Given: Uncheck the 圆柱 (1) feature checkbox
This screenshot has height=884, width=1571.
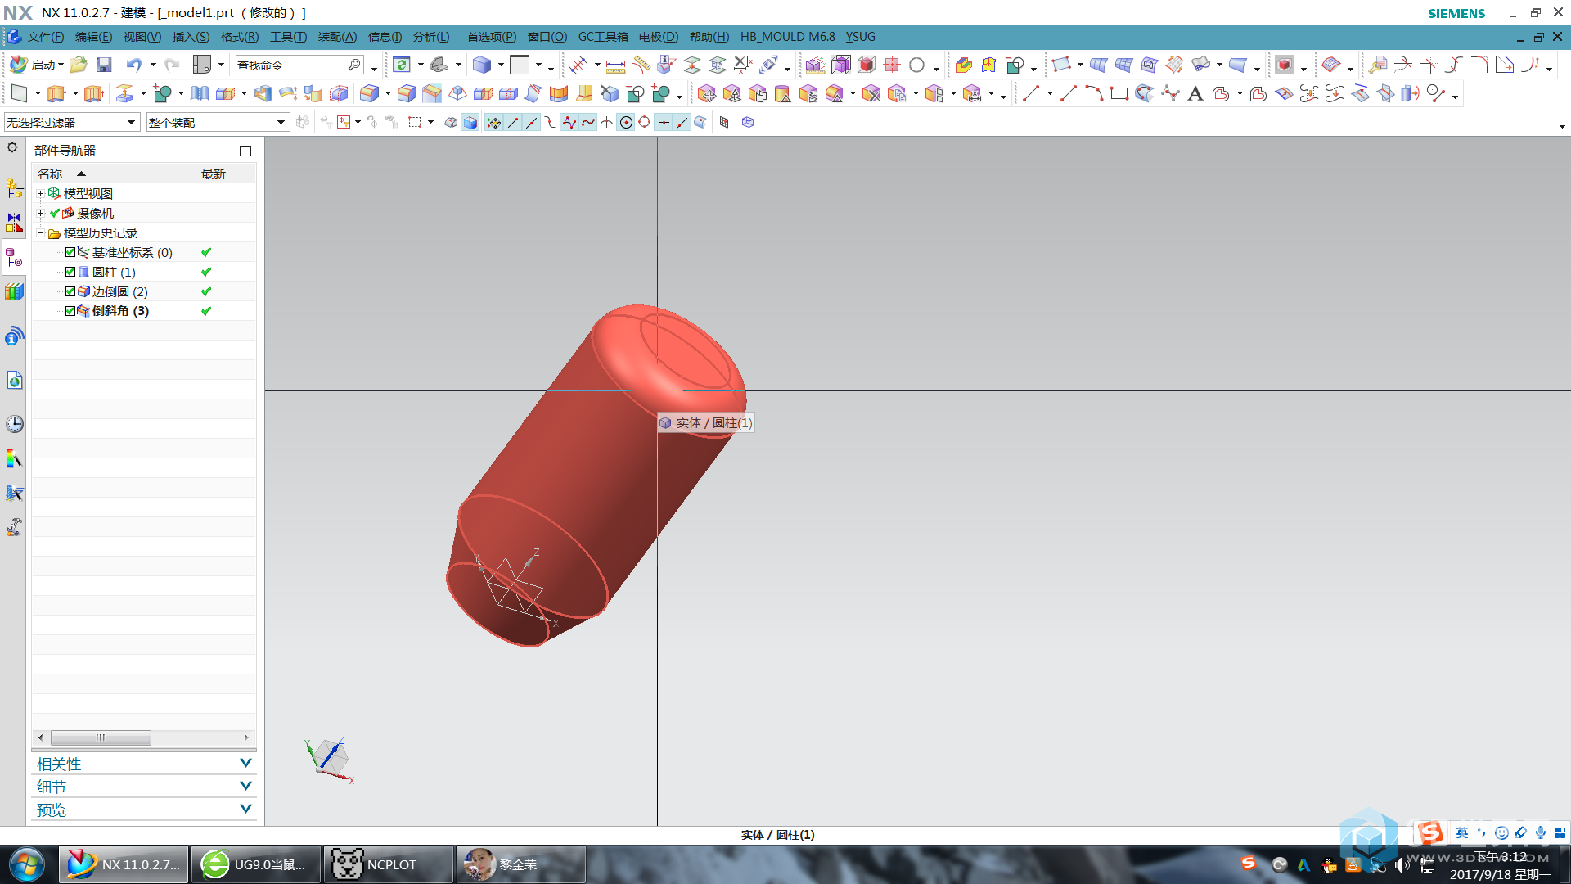Looking at the screenshot, I should click(x=70, y=272).
